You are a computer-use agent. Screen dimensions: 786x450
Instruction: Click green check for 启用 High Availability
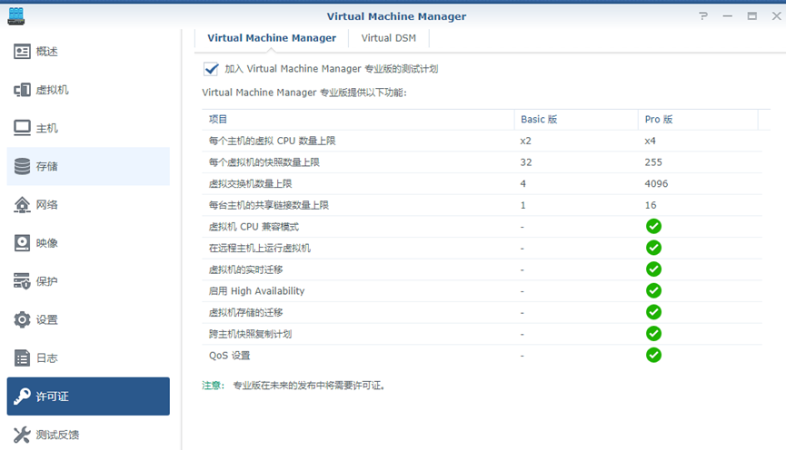[653, 291]
